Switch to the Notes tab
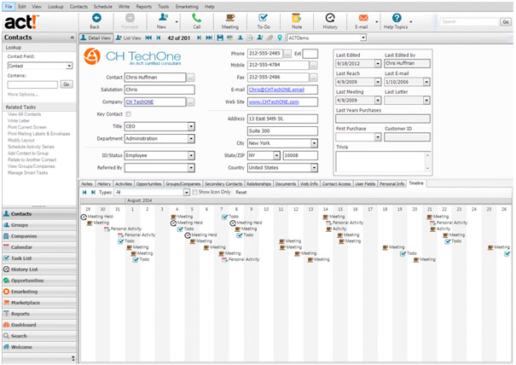Image resolution: width=516 pixels, height=365 pixels. (87, 184)
